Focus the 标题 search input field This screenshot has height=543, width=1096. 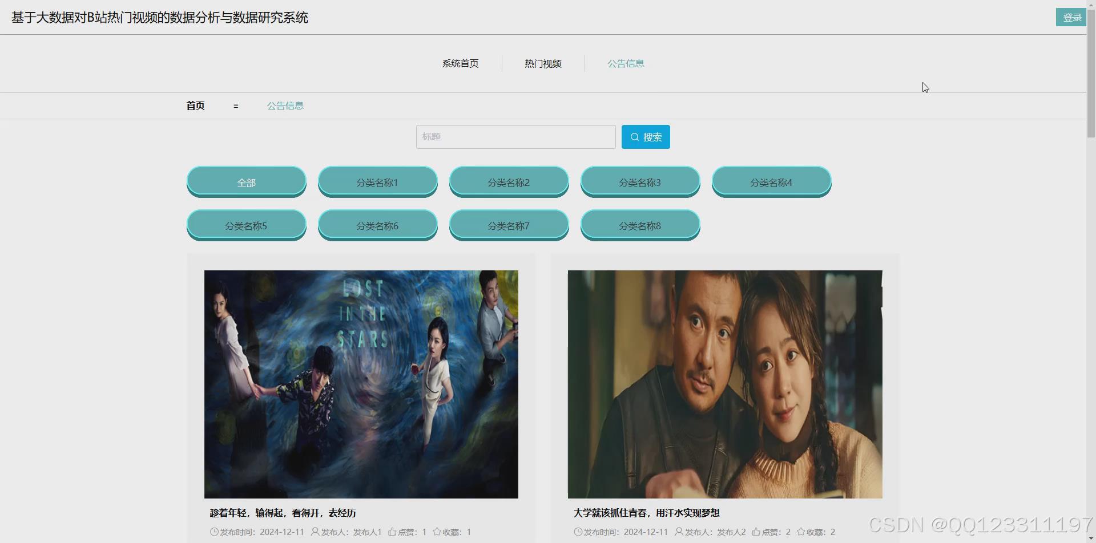pyautogui.click(x=516, y=137)
